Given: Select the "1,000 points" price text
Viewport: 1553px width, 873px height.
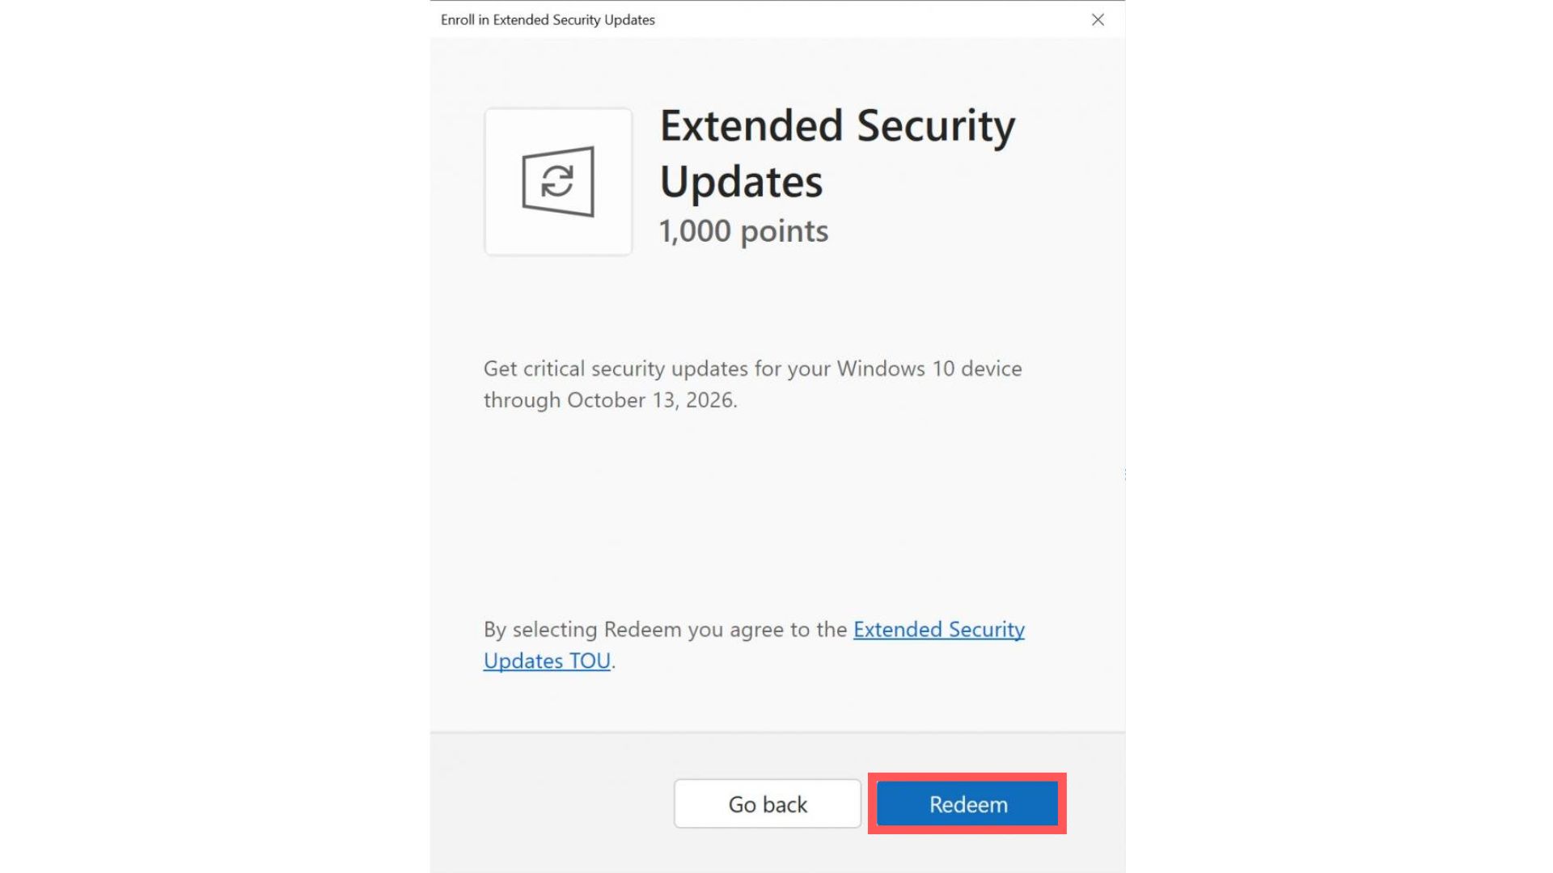Looking at the screenshot, I should (x=743, y=231).
